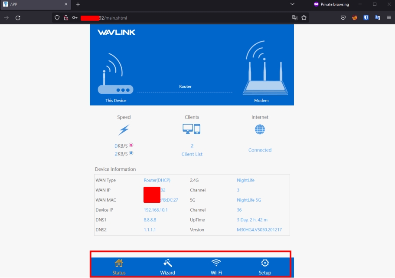Click the Connected internet status link

260,150
